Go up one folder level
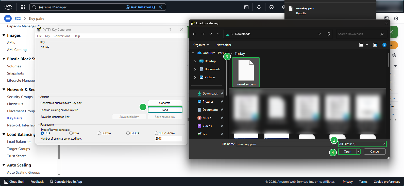The width and height of the screenshot is (404, 186). tap(218, 34)
